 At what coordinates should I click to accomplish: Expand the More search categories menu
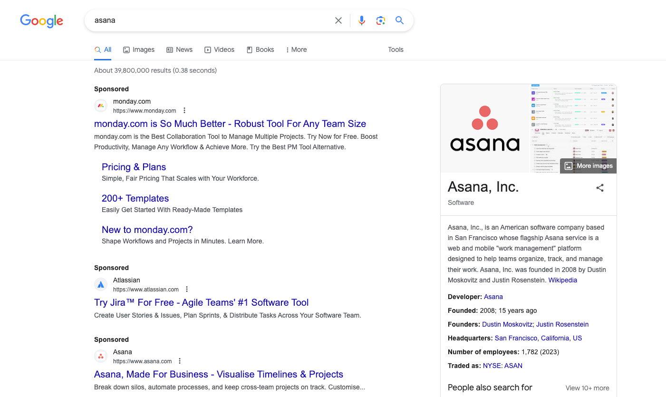[296, 49]
